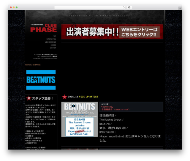Click The Rusted Crown artist name
190x161 pixels.
tap(110, 120)
